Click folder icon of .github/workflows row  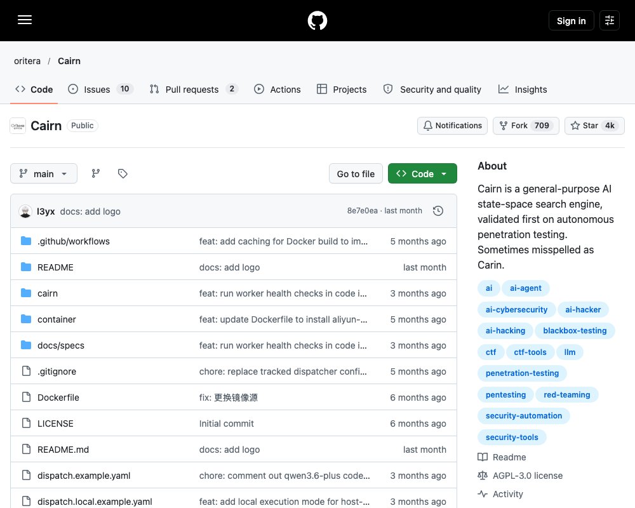[26, 241]
